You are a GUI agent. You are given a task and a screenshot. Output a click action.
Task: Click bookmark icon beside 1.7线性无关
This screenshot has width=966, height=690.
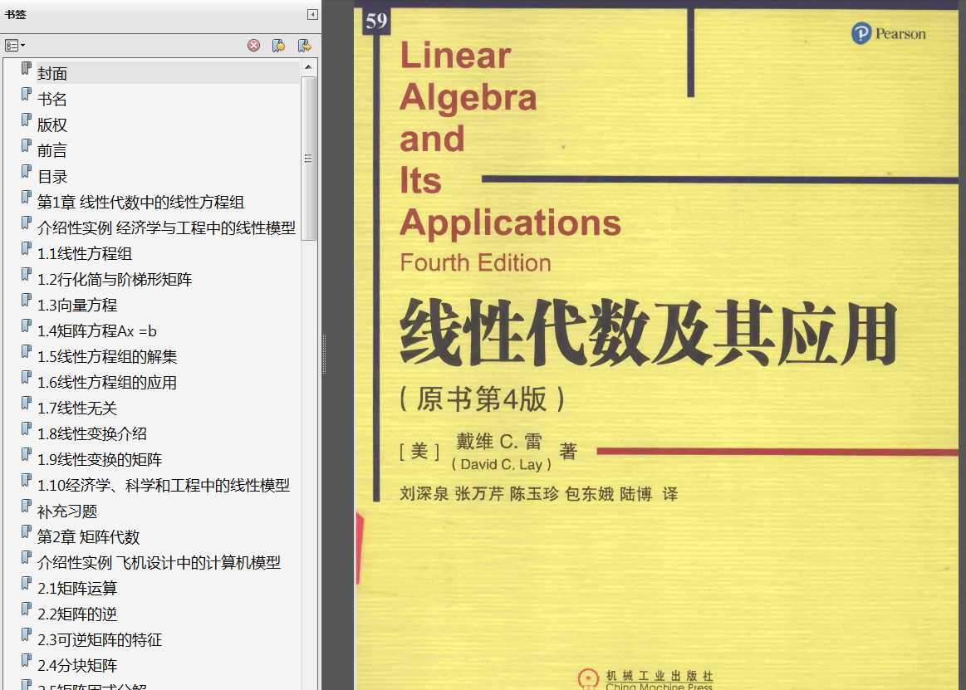26,404
